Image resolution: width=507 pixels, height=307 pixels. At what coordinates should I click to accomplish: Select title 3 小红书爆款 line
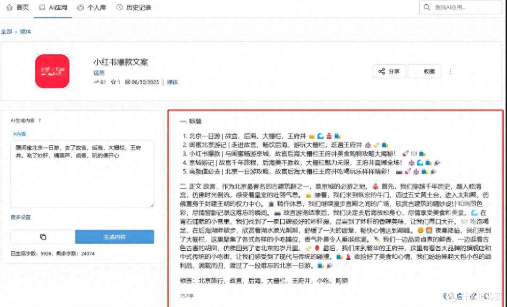304,154
